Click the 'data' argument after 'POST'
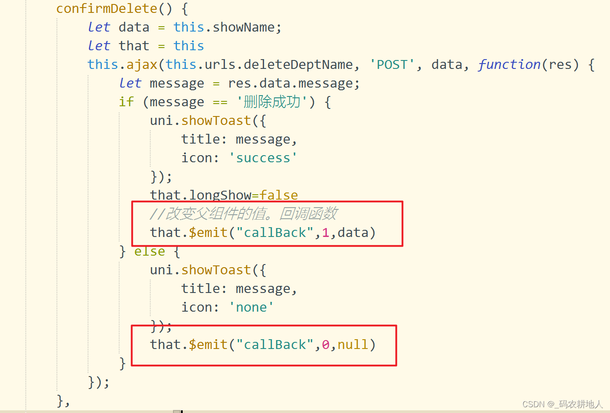Image resolution: width=610 pixels, height=413 pixels. point(447,64)
